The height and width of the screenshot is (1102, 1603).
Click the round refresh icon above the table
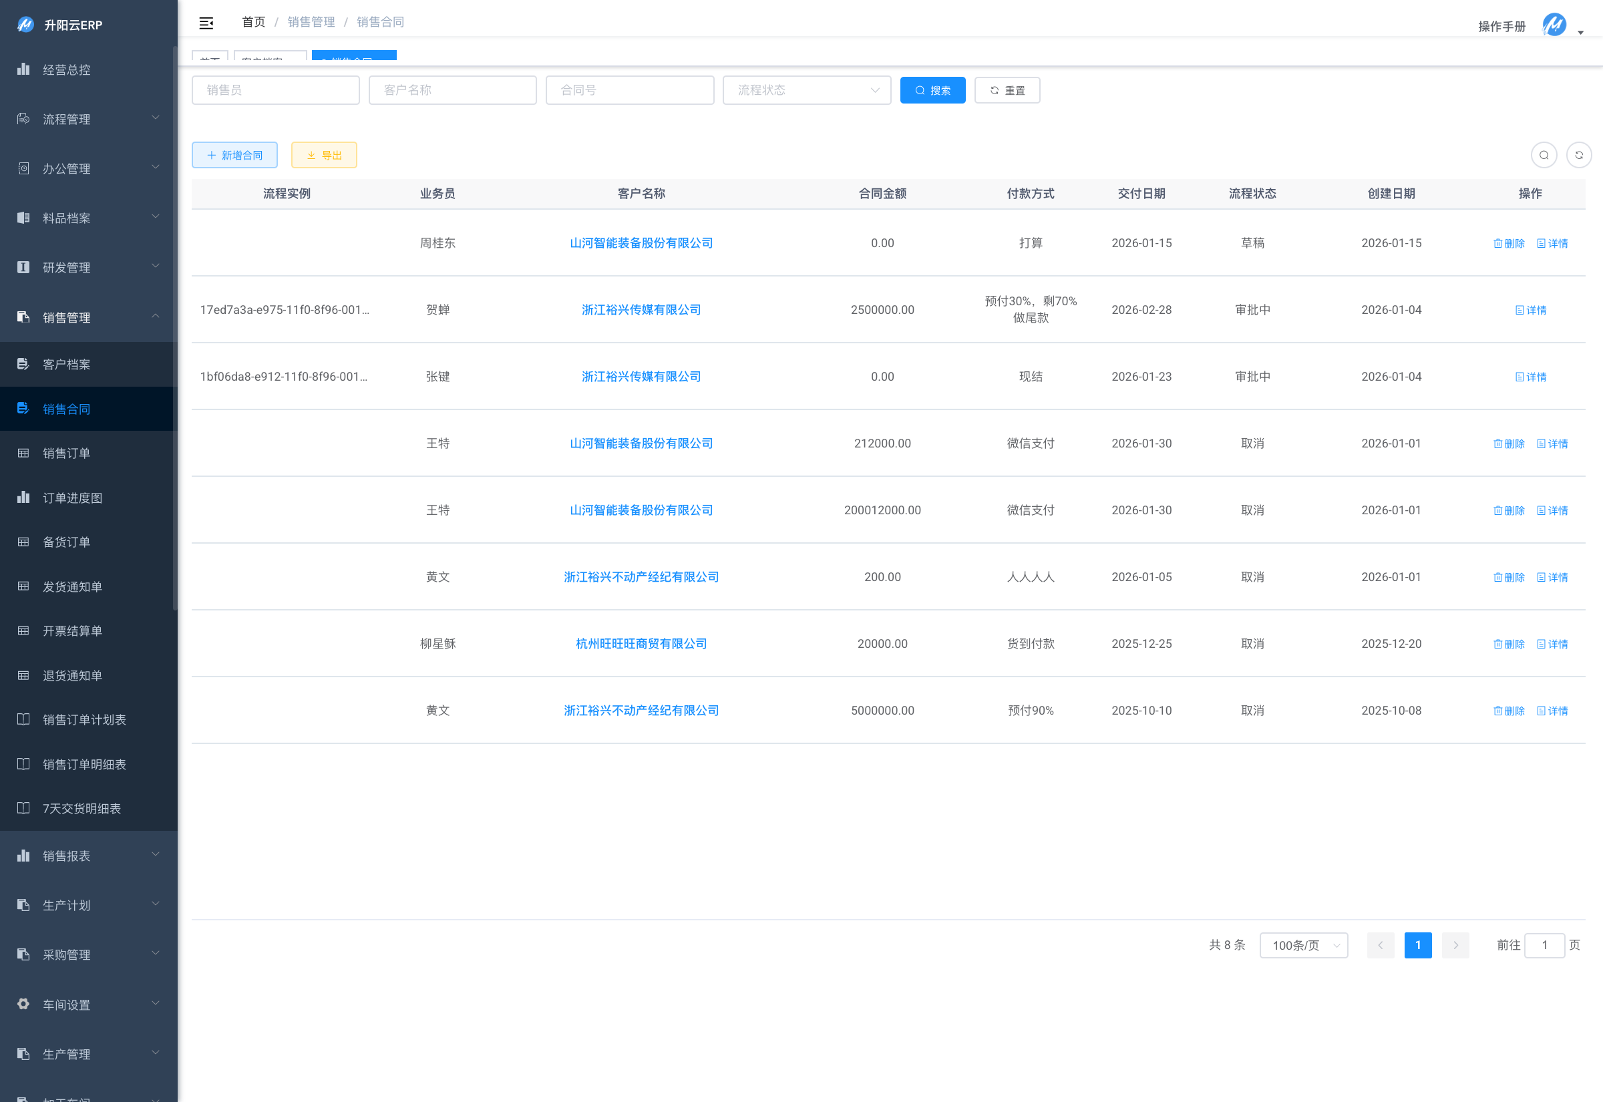(1579, 156)
